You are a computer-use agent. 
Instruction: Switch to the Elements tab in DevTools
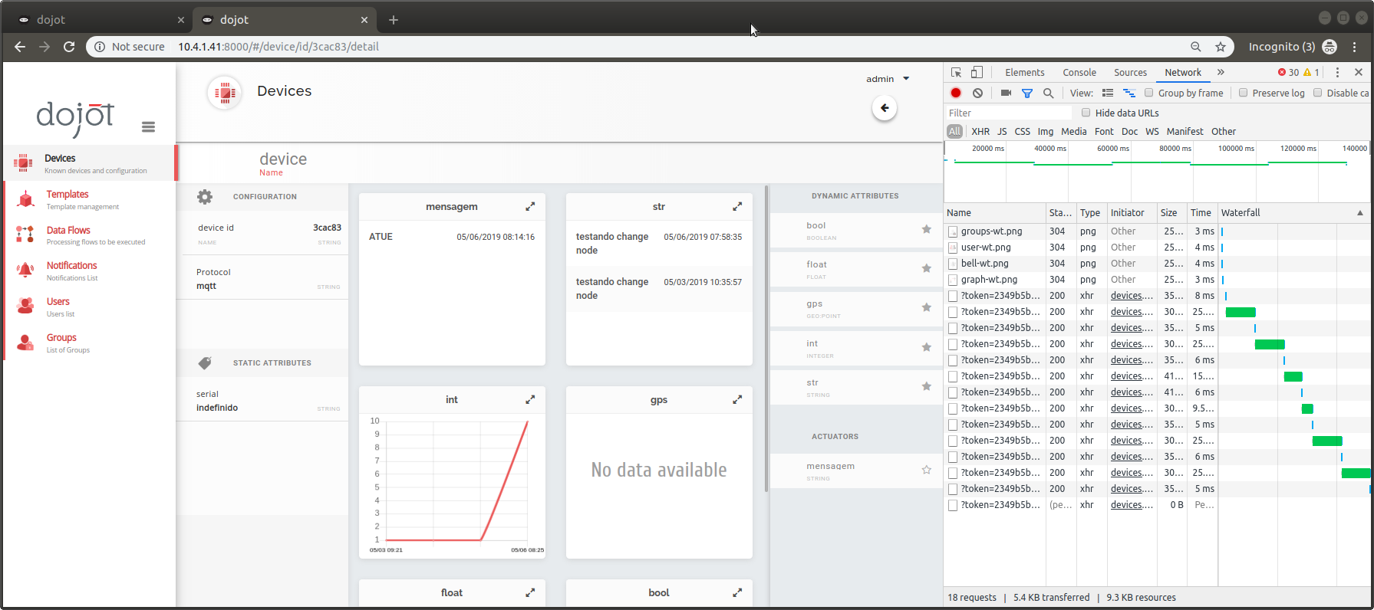[1025, 73]
